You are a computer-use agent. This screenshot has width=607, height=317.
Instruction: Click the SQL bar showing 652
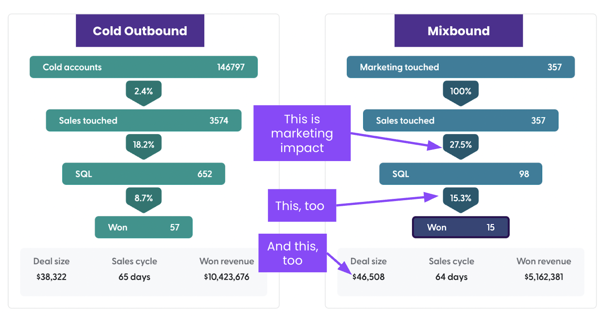point(143,174)
